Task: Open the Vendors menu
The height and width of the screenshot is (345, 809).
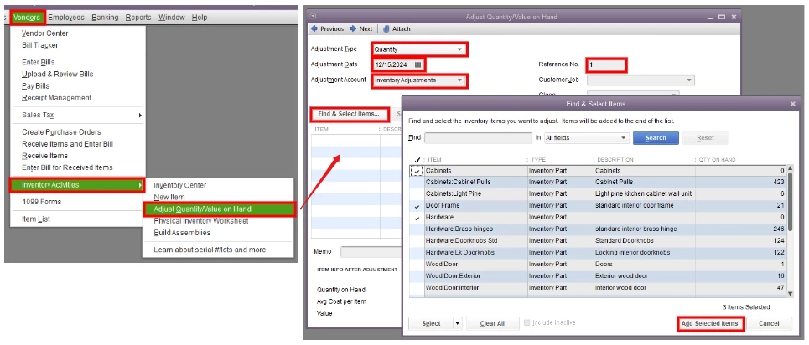Action: pos(28,17)
